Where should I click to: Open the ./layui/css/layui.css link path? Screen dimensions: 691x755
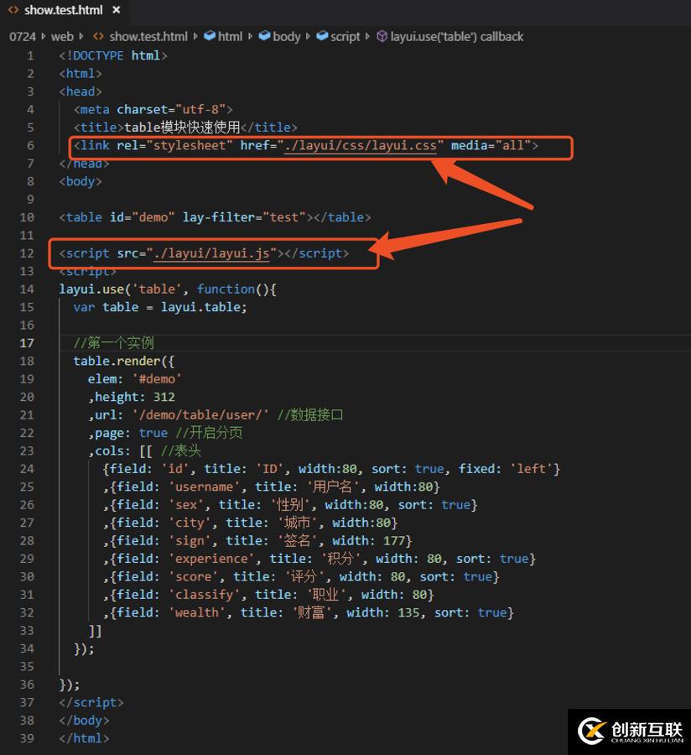click(x=361, y=145)
